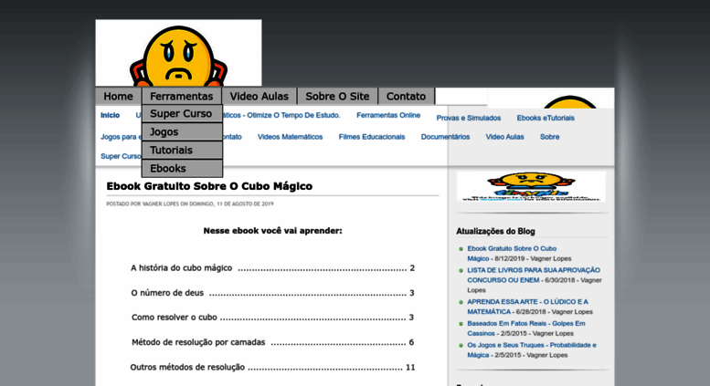
Task: Open Videos Matemáticos link
Action: tap(291, 137)
